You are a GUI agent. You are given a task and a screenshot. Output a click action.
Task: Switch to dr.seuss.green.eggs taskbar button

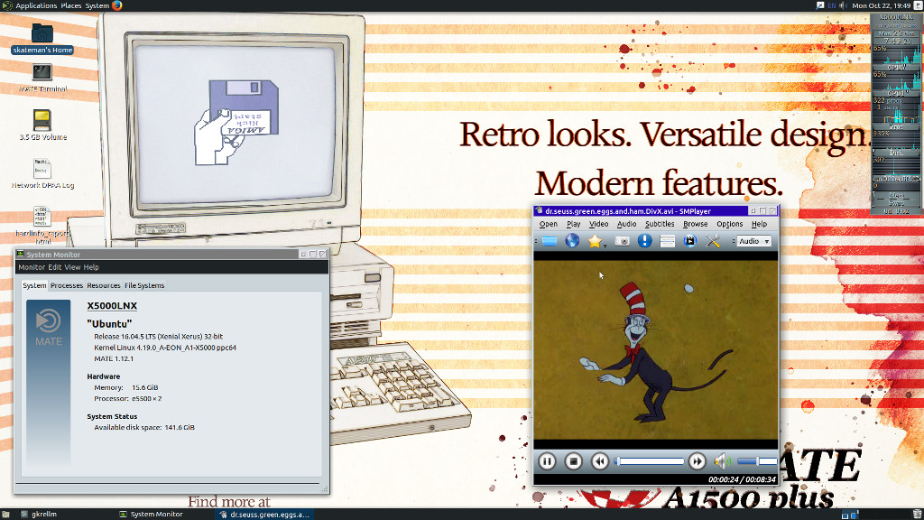coord(264,514)
